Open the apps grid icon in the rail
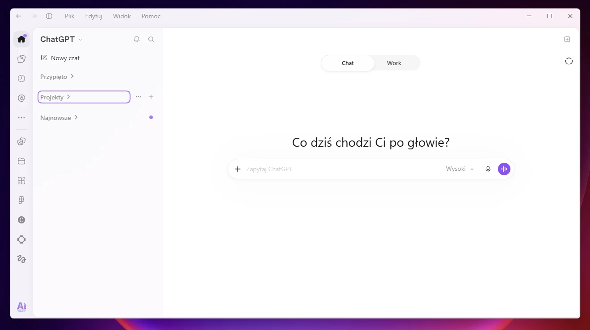Viewport: 590px width, 330px height. point(21,181)
